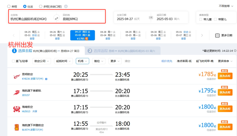This screenshot has width=237, height=136.
Task: Swap departure and destination cities
Action: (x=56, y=18)
